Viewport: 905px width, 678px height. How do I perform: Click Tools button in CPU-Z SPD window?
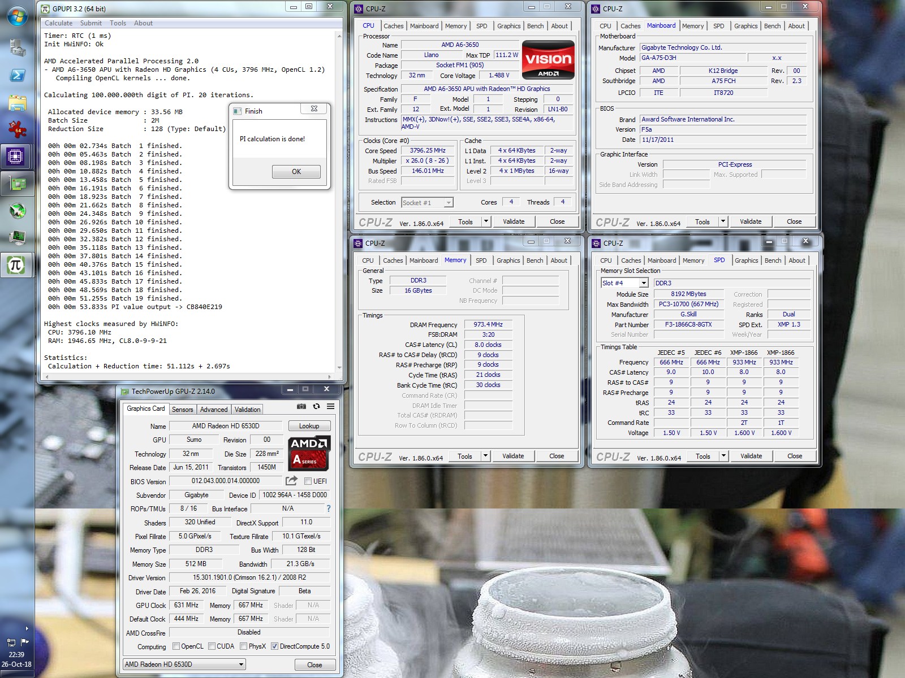tap(703, 456)
